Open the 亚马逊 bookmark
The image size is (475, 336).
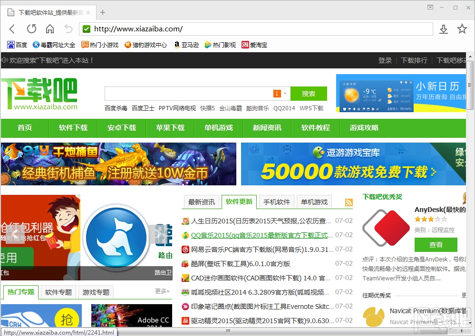pyautogui.click(x=186, y=45)
